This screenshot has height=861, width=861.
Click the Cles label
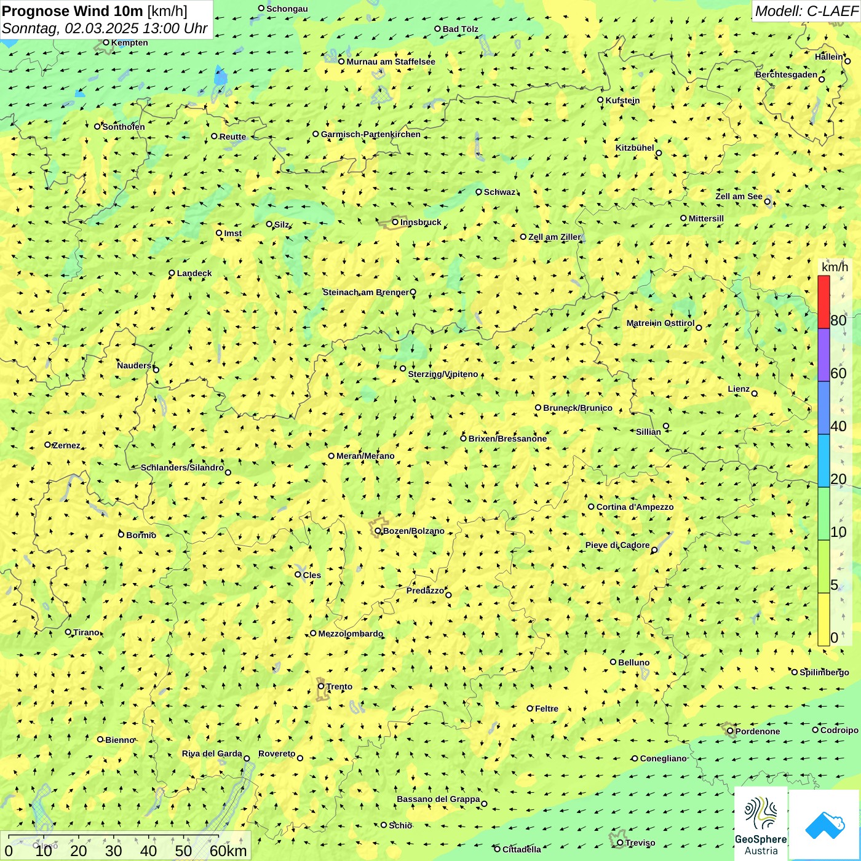(312, 575)
